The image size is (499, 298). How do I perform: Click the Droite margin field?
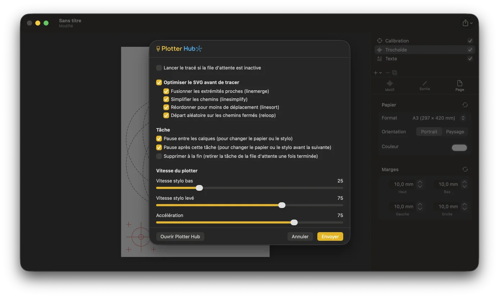(x=448, y=207)
